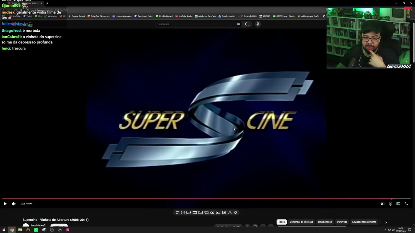Image resolution: width=415 pixels, height=233 pixels.
Task: Select the Relacionados filter chip
Action: pyautogui.click(x=325, y=222)
